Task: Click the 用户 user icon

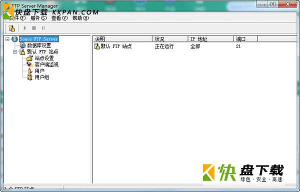Action: (x=29, y=71)
